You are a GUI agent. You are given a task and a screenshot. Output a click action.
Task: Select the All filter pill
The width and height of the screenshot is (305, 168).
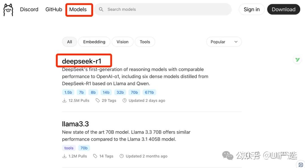pyautogui.click(x=69, y=42)
